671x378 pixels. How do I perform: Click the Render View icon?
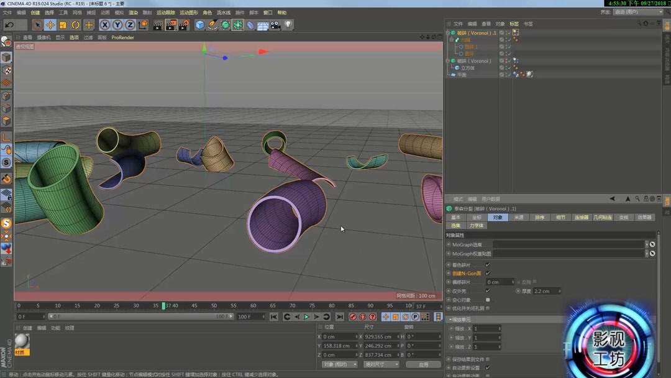point(158,25)
